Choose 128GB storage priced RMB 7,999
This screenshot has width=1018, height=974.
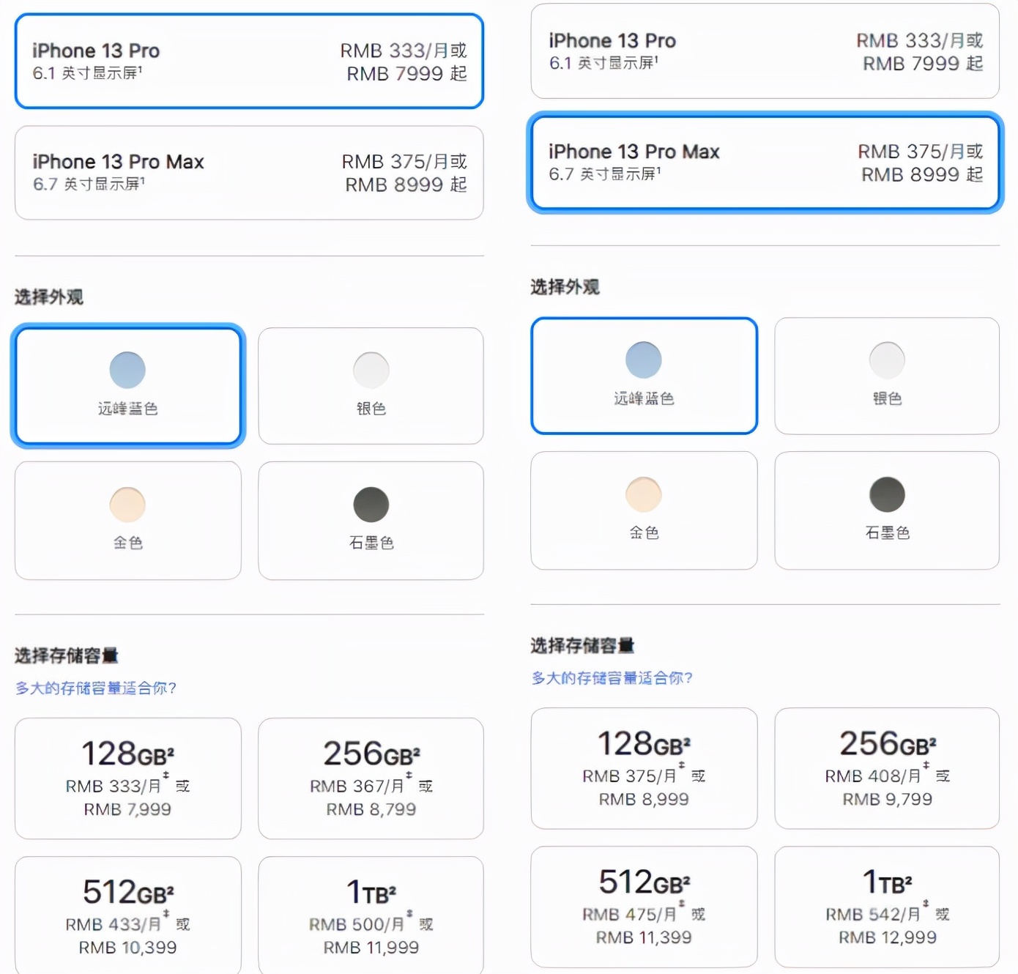128,778
